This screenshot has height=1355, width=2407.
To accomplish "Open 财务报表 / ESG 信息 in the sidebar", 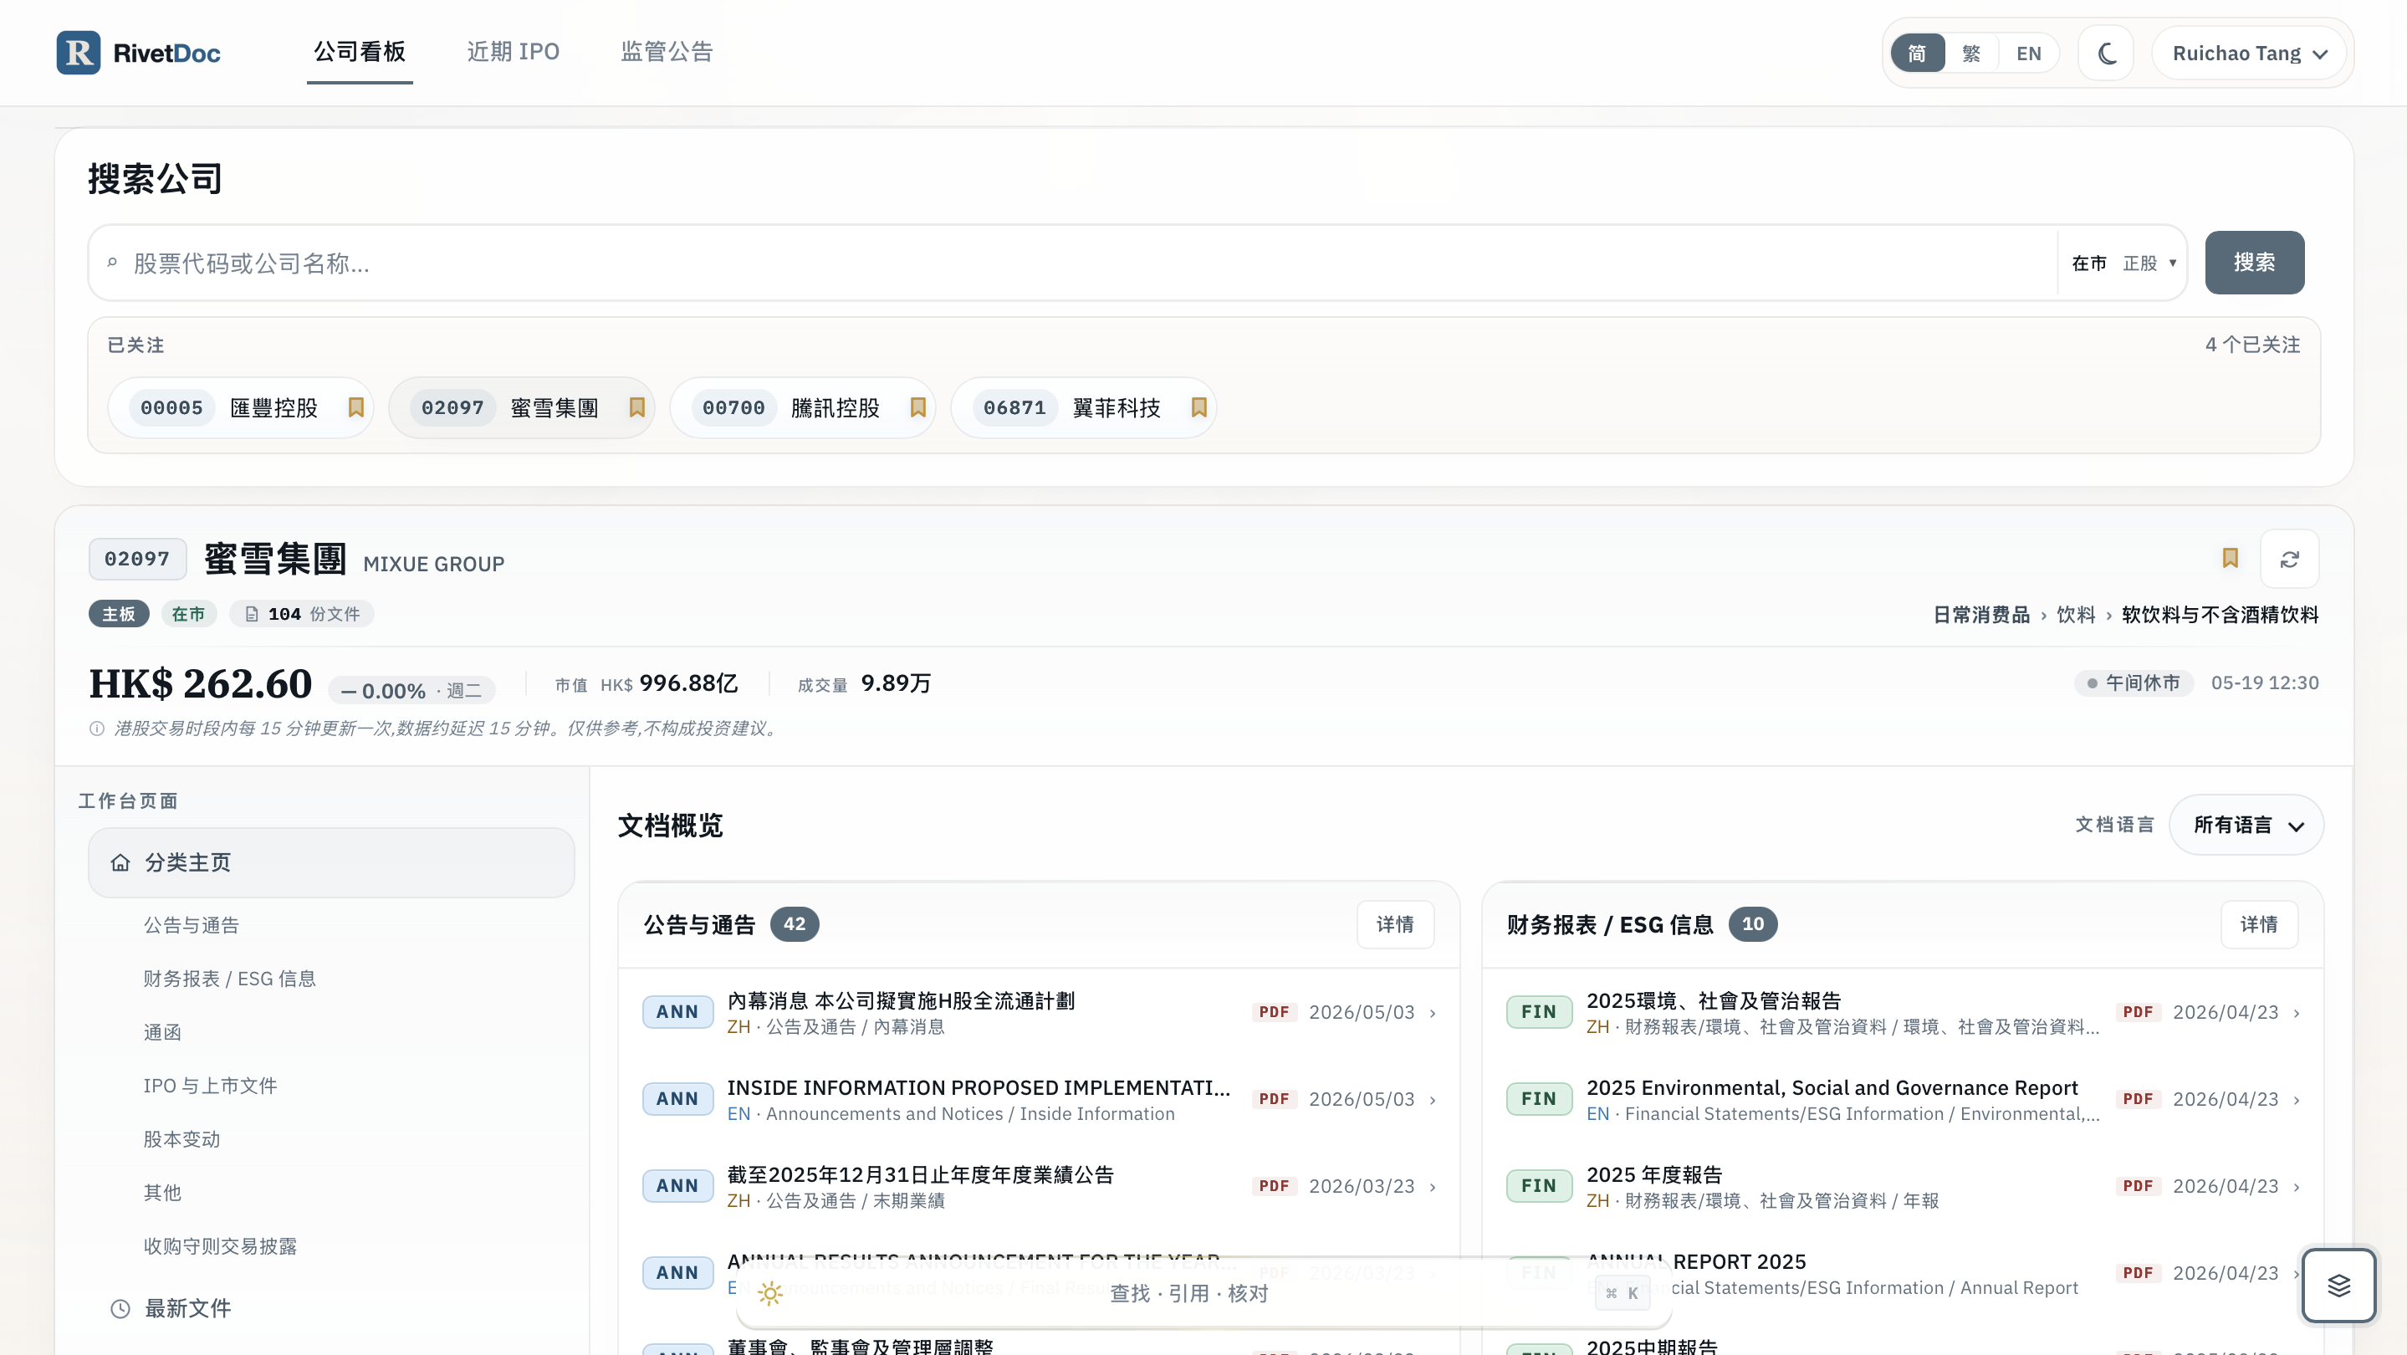I will pos(230,979).
